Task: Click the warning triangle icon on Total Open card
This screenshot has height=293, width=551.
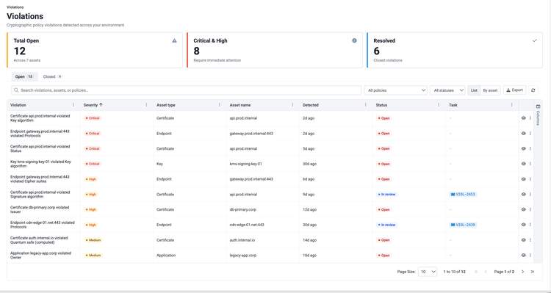Action: (x=174, y=40)
